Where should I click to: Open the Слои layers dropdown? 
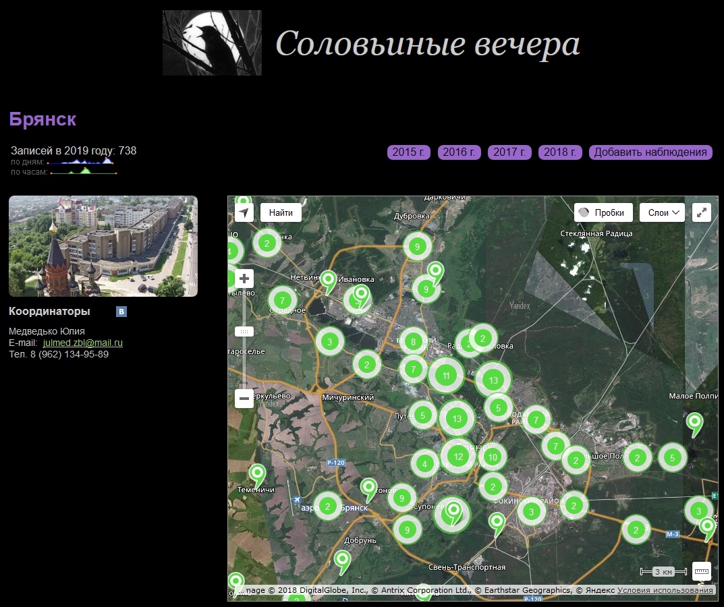(662, 212)
